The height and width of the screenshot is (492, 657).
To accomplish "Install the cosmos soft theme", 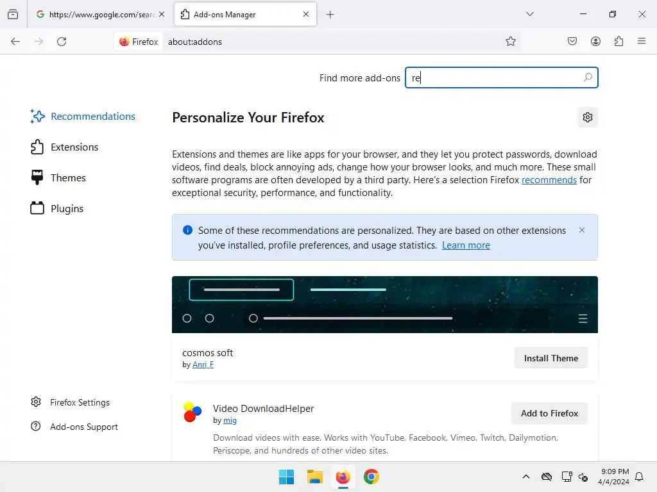I will [x=550, y=358].
